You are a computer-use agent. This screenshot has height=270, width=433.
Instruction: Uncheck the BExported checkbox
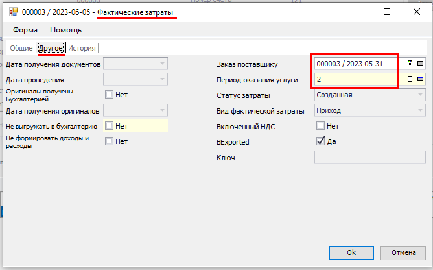320,141
